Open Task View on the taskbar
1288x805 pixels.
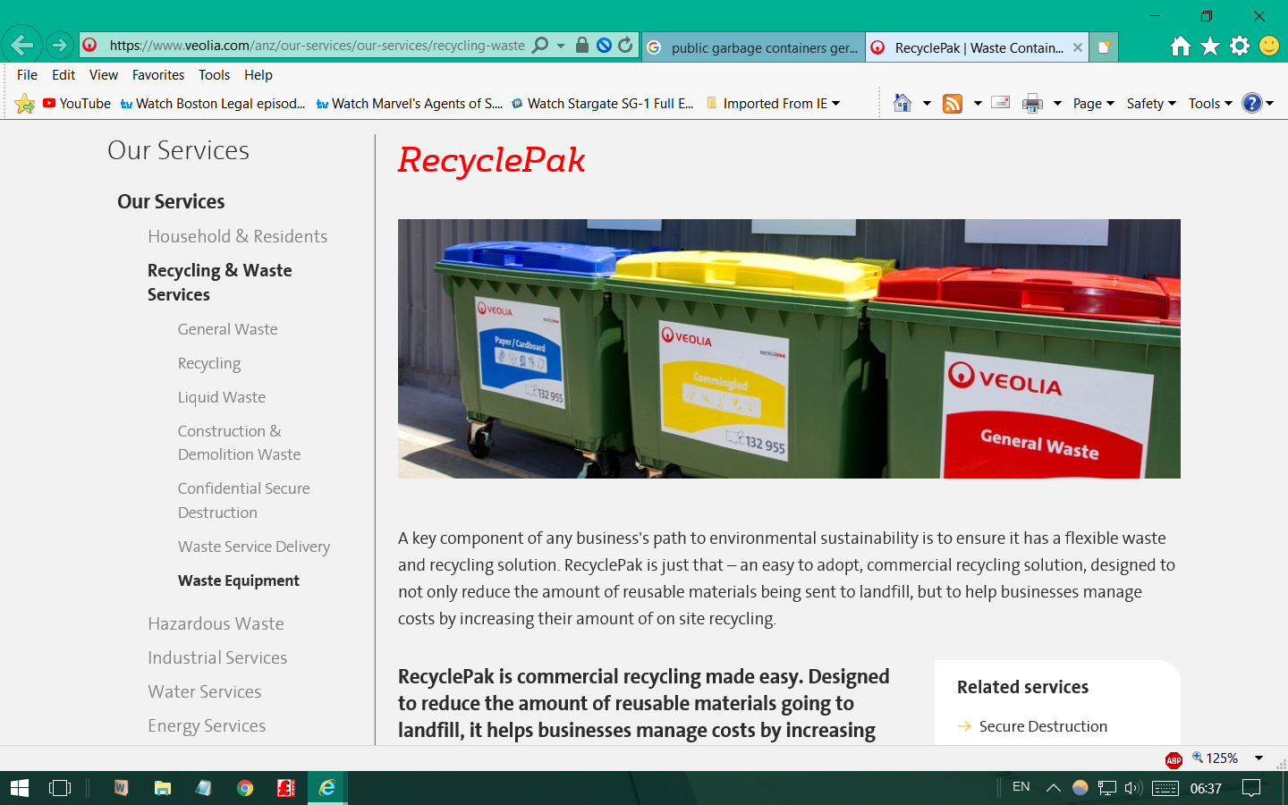[60, 788]
